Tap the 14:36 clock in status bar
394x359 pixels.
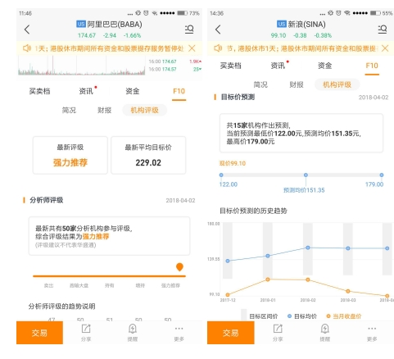(217, 13)
